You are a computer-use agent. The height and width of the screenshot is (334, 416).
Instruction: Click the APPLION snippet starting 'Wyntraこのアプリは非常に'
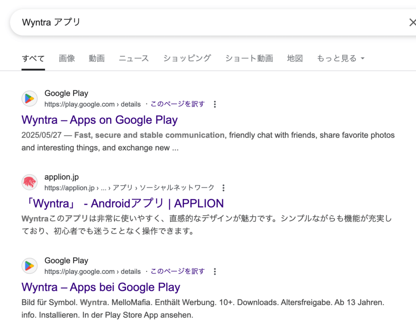tap(207, 225)
